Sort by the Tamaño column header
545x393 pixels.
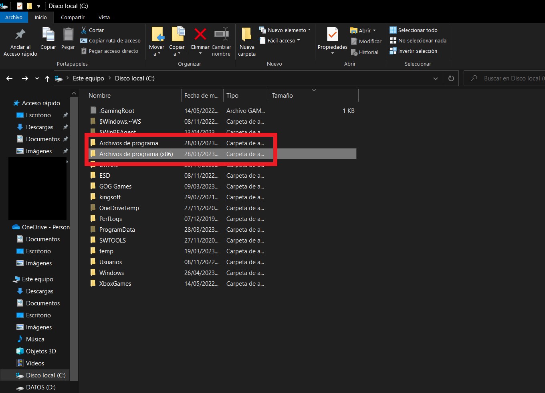313,95
